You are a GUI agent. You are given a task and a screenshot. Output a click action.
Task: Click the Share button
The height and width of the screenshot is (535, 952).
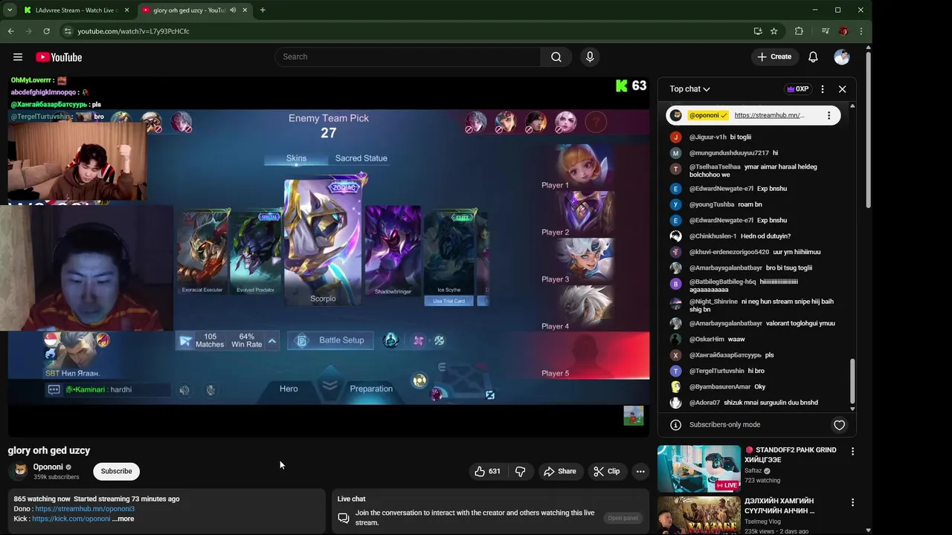pos(559,471)
